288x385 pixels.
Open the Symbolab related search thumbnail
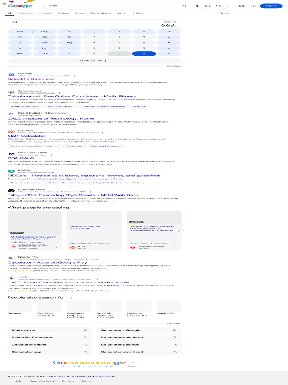click(x=169, y=306)
